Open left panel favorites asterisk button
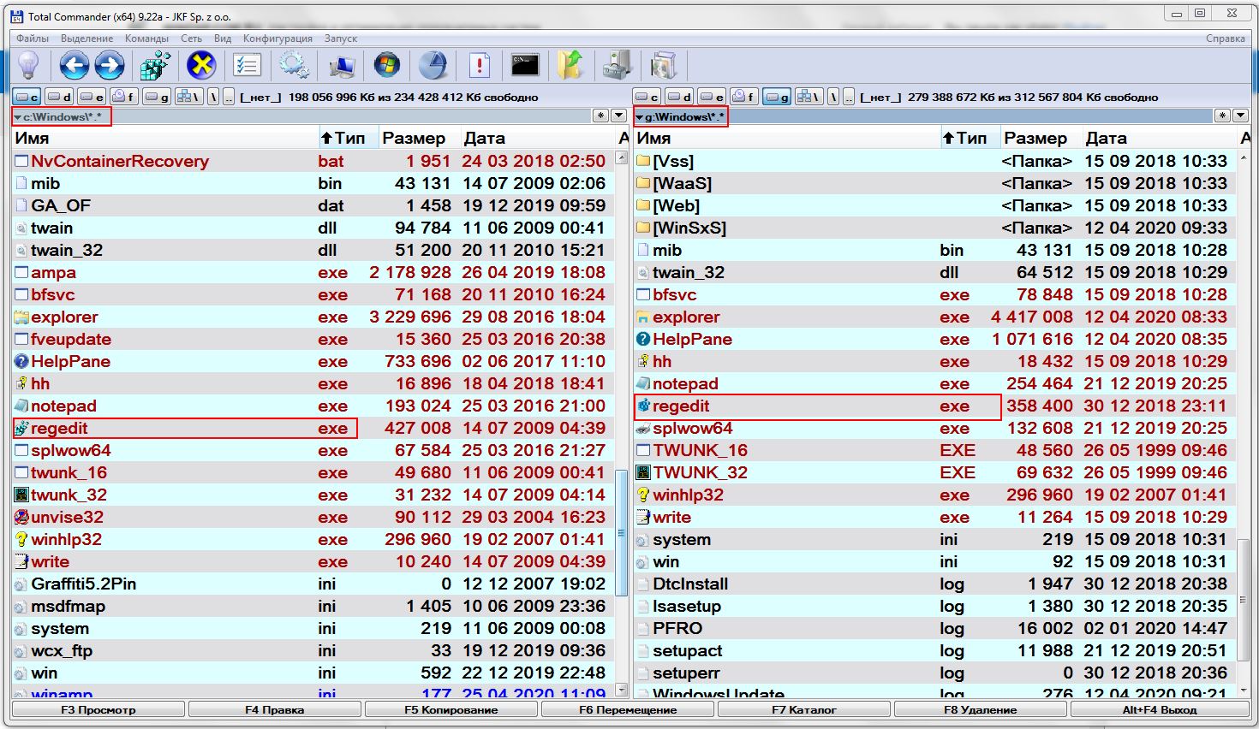This screenshot has height=729, width=1259. coord(601,116)
